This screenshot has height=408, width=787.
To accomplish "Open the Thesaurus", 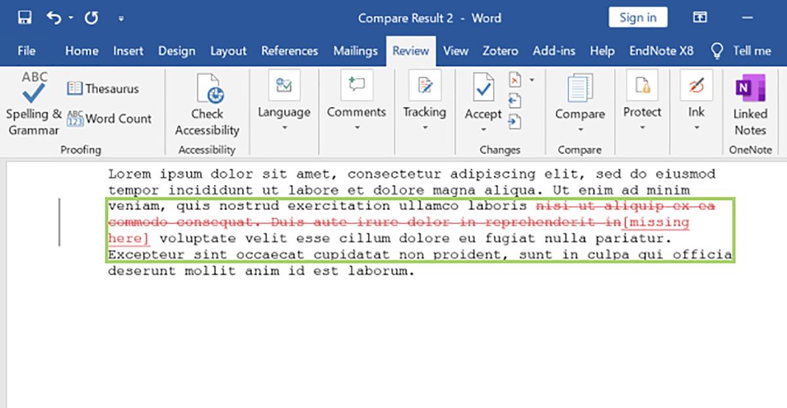I will point(102,89).
